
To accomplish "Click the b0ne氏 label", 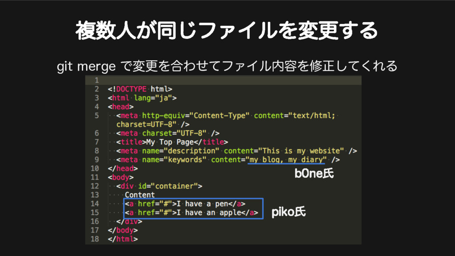I will [x=314, y=174].
